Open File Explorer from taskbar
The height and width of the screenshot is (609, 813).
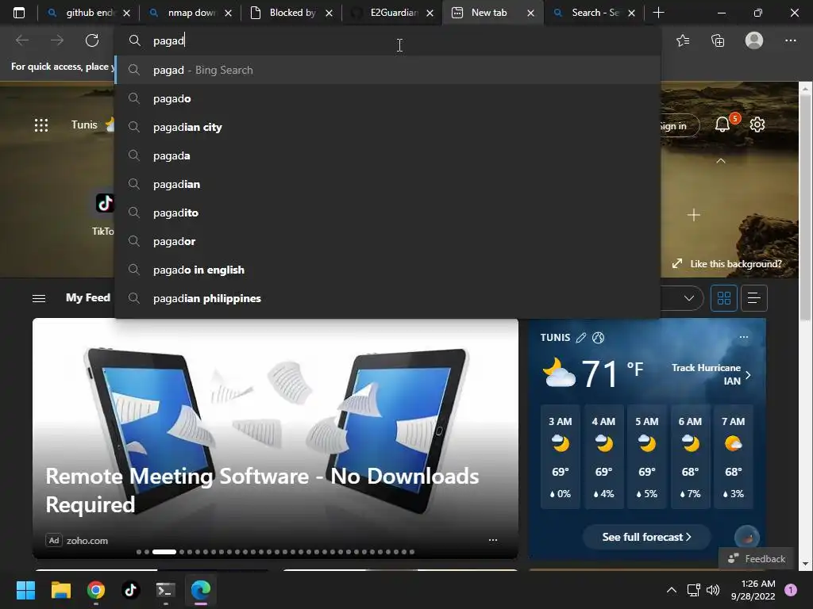[60, 590]
